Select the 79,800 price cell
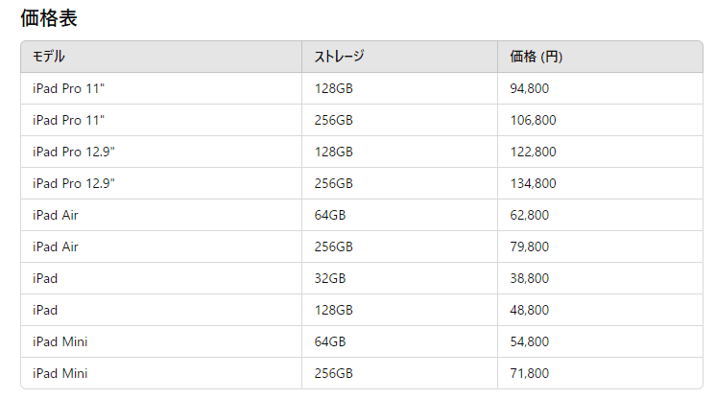Viewport: 716px width, 399px height. pyautogui.click(x=529, y=246)
